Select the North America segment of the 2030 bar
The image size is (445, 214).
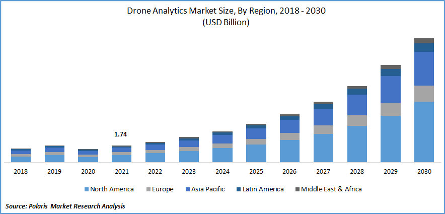[424, 132]
